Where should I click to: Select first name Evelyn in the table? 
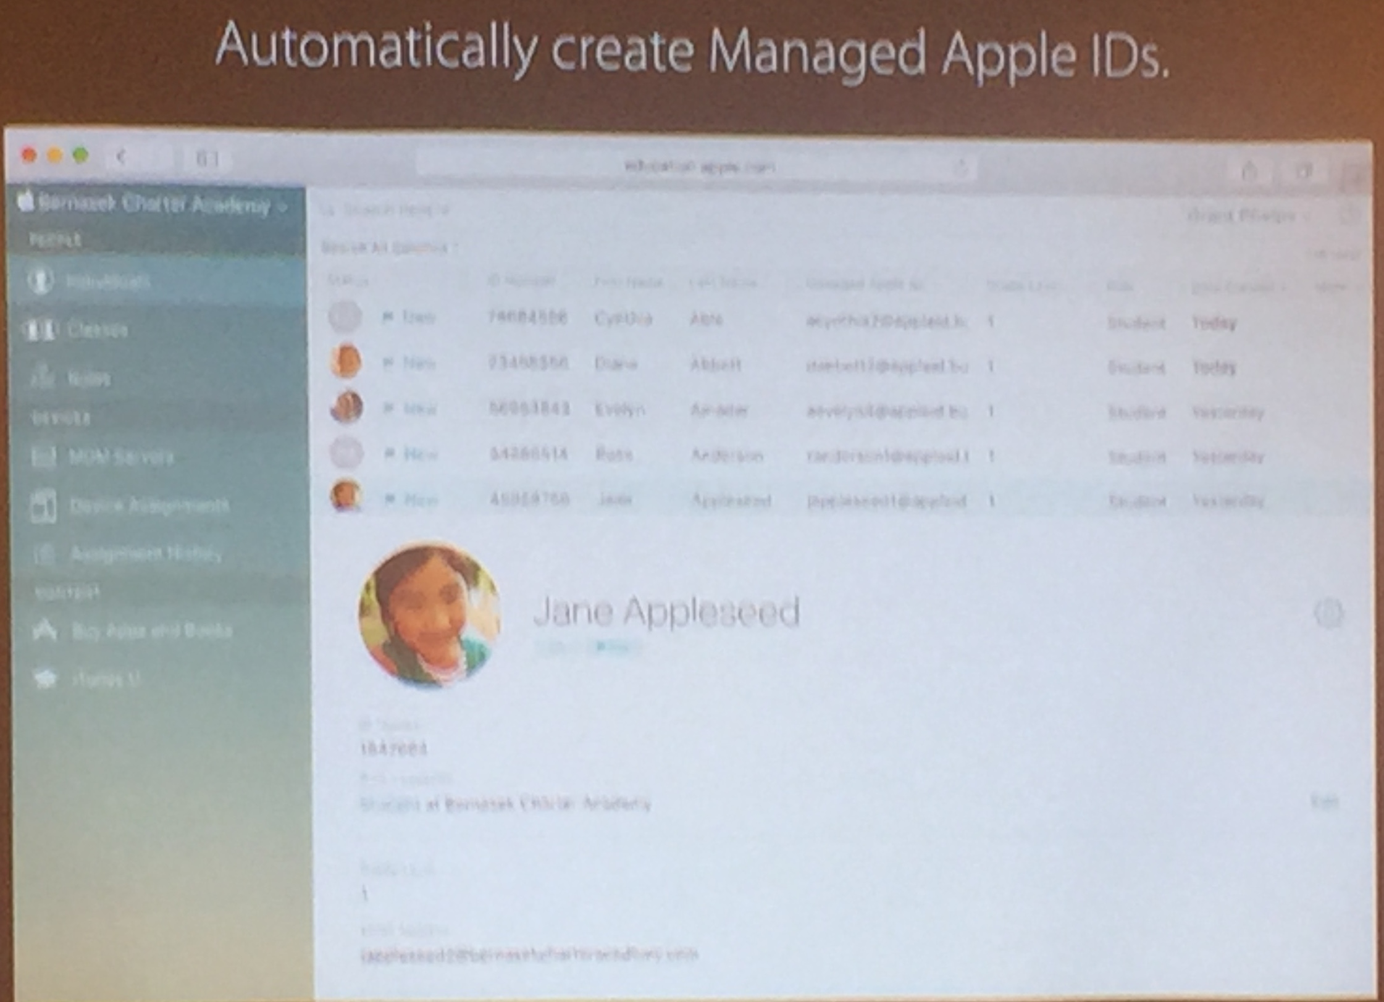pos(619,409)
